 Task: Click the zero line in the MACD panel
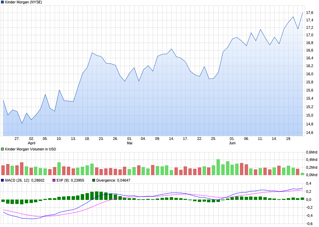point(153,199)
